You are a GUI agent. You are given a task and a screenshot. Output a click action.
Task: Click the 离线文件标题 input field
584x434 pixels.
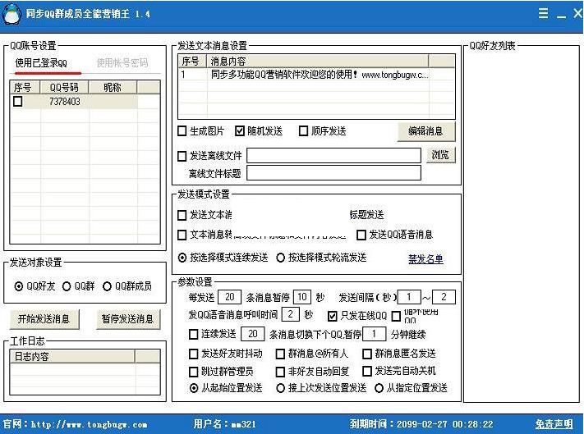pyautogui.click(x=333, y=173)
